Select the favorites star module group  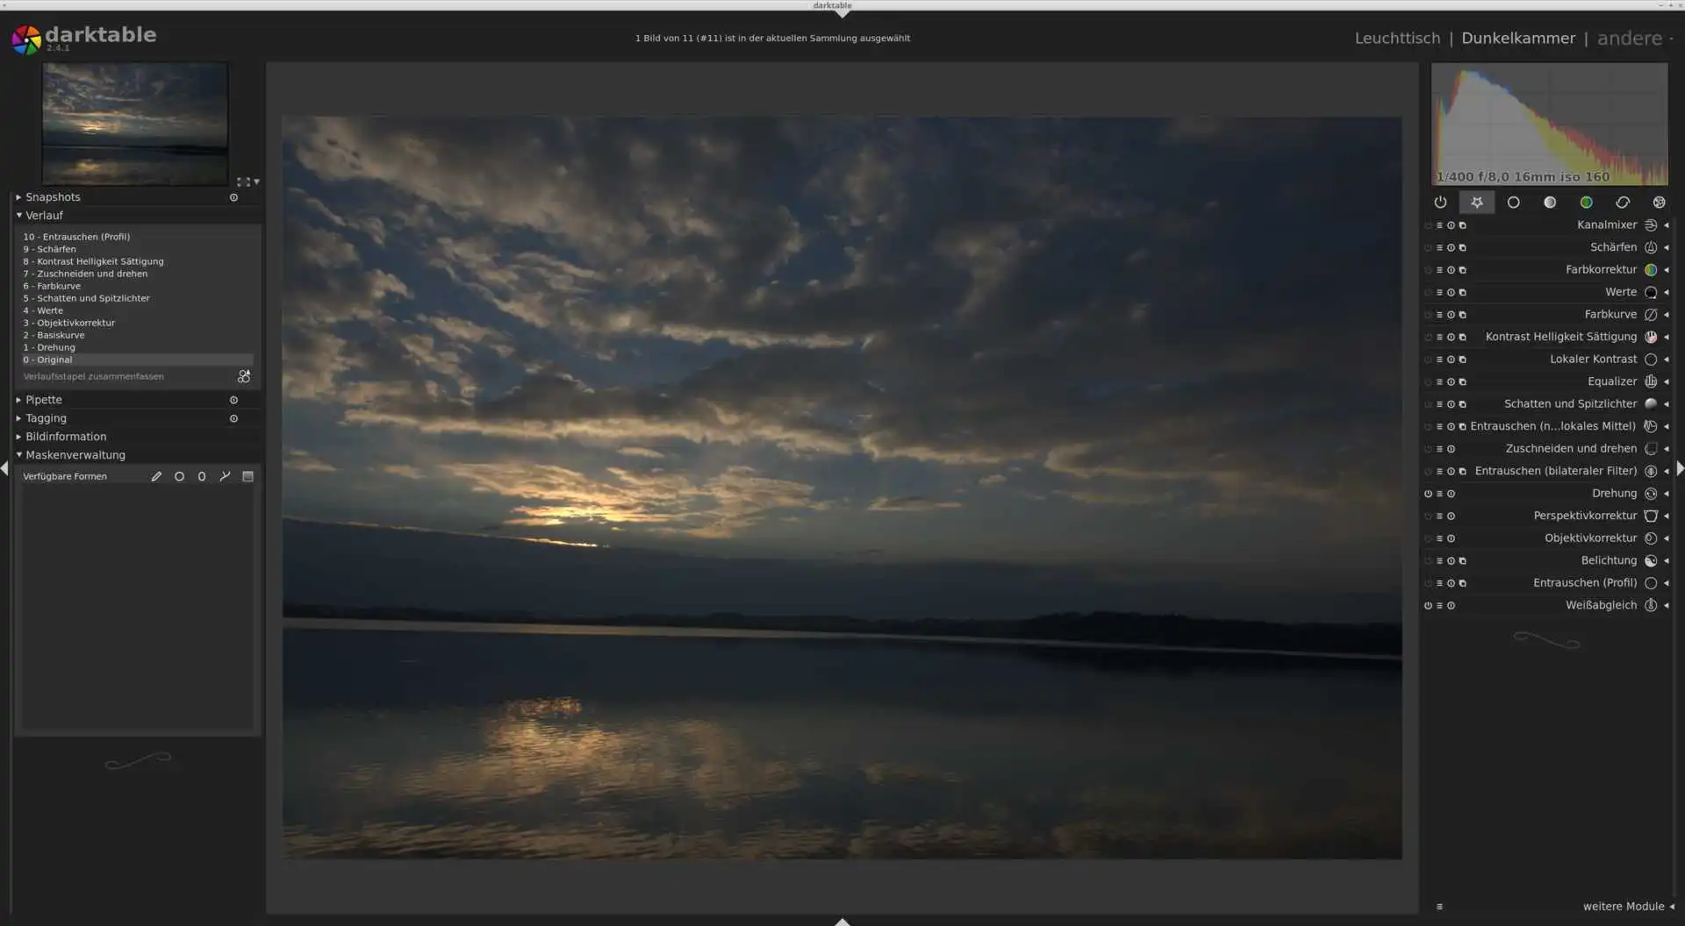(x=1477, y=203)
